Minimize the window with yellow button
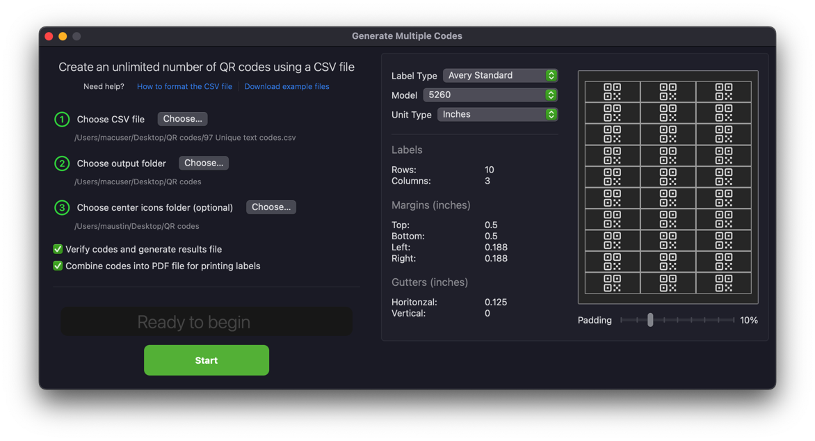Image resolution: width=815 pixels, height=441 pixels. coord(63,36)
